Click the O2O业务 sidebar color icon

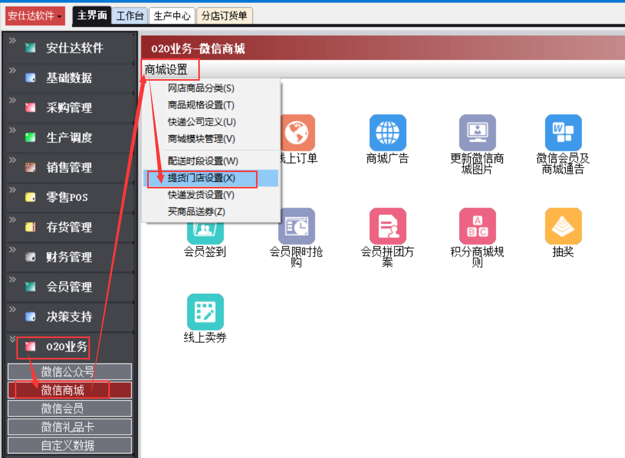(31, 347)
